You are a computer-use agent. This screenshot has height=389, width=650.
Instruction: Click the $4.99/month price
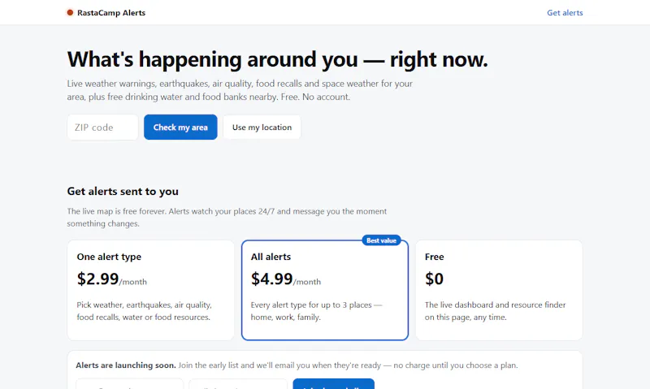[286, 279]
